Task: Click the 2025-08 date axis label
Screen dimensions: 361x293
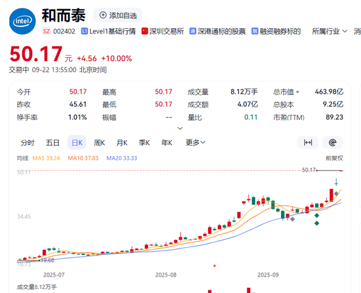Action: [x=166, y=275]
